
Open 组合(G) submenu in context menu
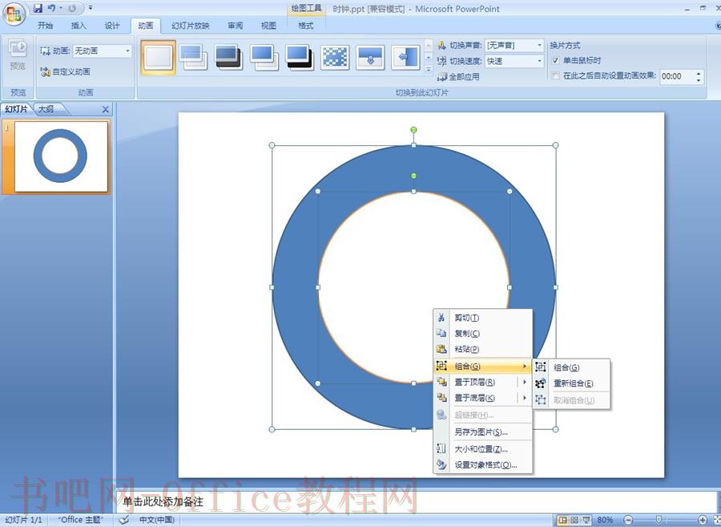pyautogui.click(x=483, y=367)
